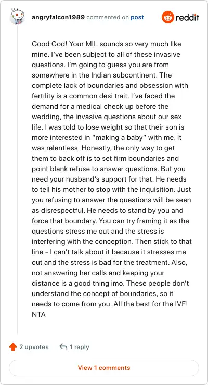
Task: Upvote the comment with the orange arrow
Action: coord(13,347)
